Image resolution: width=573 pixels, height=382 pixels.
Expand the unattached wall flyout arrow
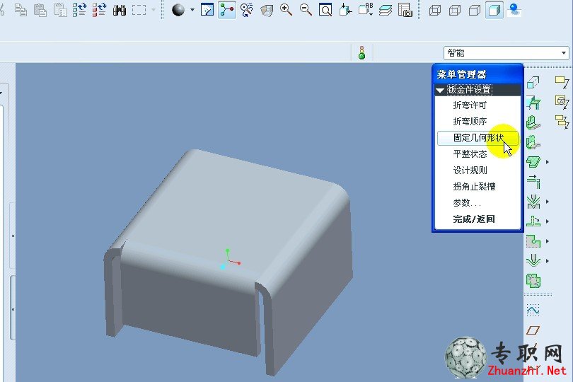coord(548,161)
